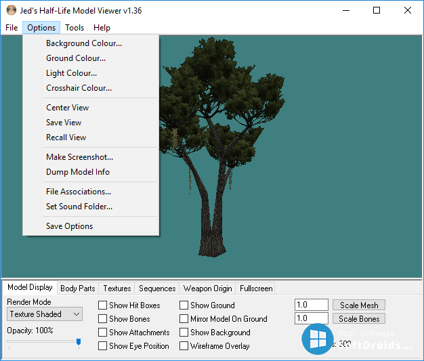Select Light Colour... option
424x361 pixels.
pos(91,73)
